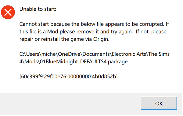The width and height of the screenshot is (183, 116).
Task: Click the "repair or reinstall the game" line
Action: (x=64, y=39)
